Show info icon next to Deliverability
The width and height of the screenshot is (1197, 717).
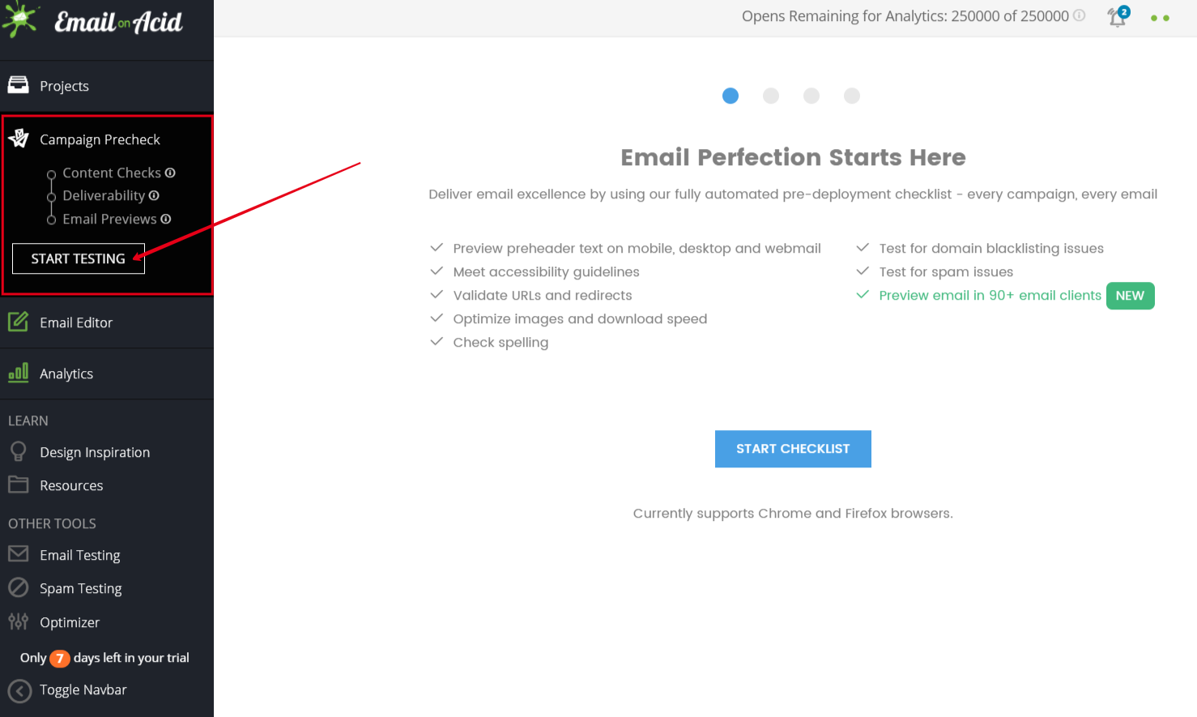click(x=154, y=195)
